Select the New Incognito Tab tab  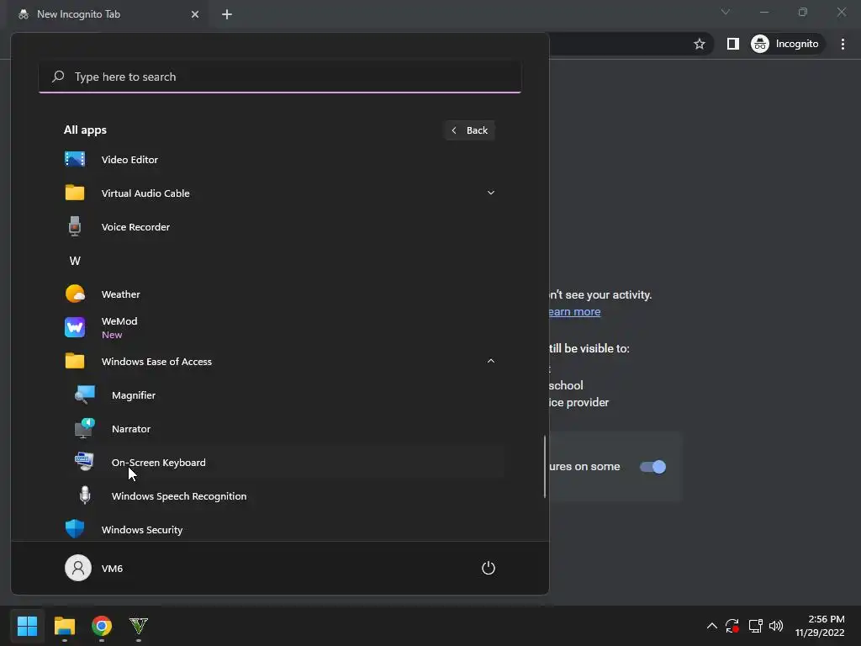pos(108,14)
